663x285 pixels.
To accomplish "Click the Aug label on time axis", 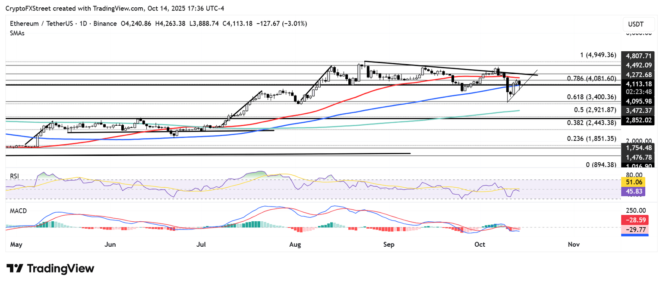I will pyautogui.click(x=295, y=245).
